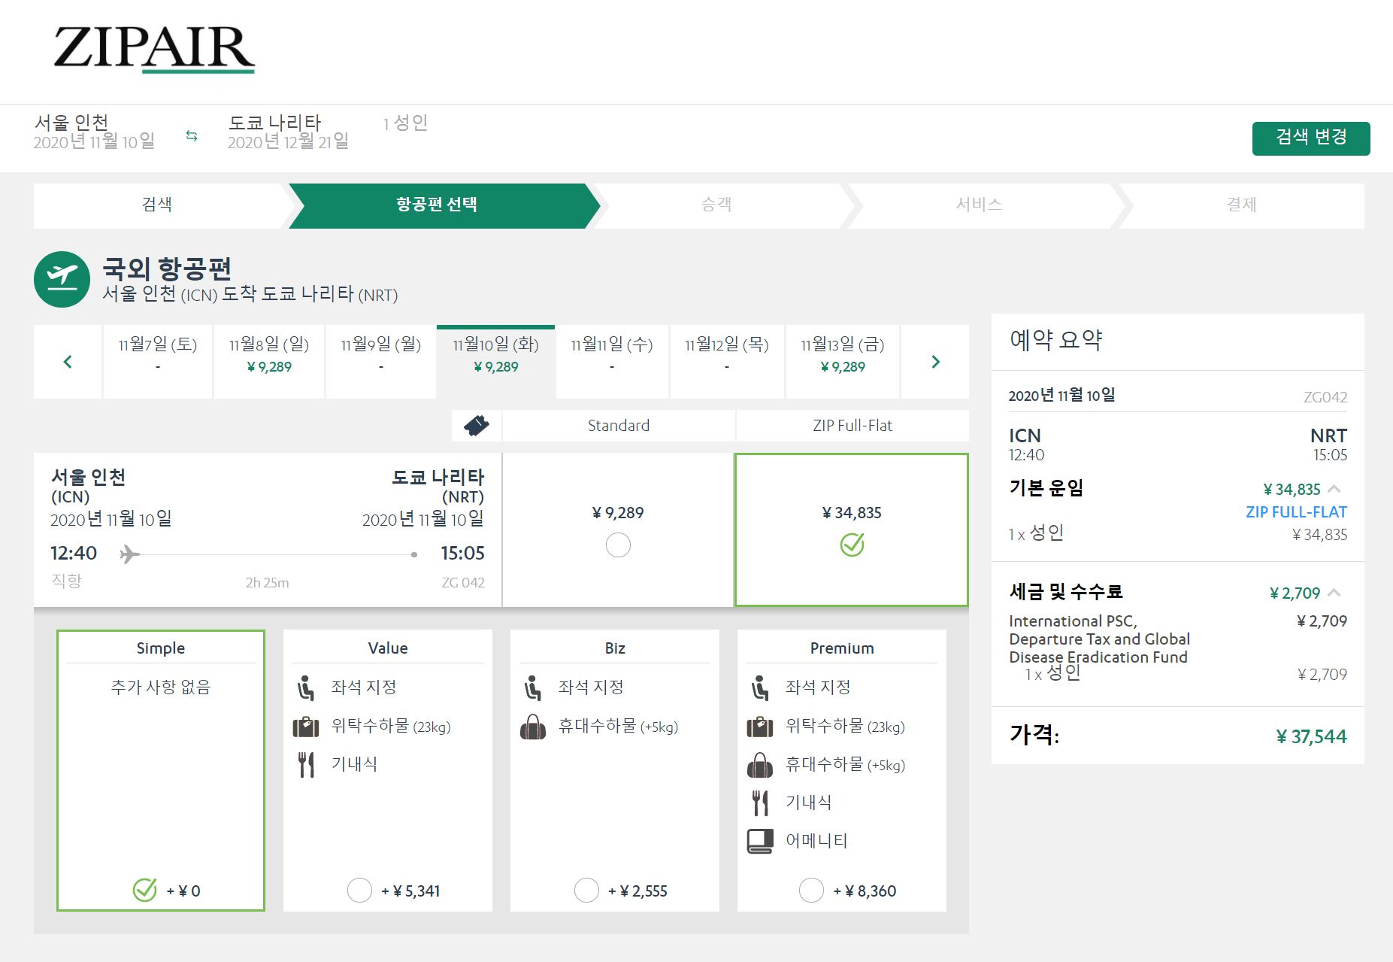Click the checked baggage icon in Value
The width and height of the screenshot is (1393, 962).
tap(306, 727)
